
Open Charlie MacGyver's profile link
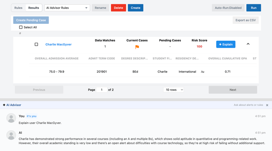(58, 44)
